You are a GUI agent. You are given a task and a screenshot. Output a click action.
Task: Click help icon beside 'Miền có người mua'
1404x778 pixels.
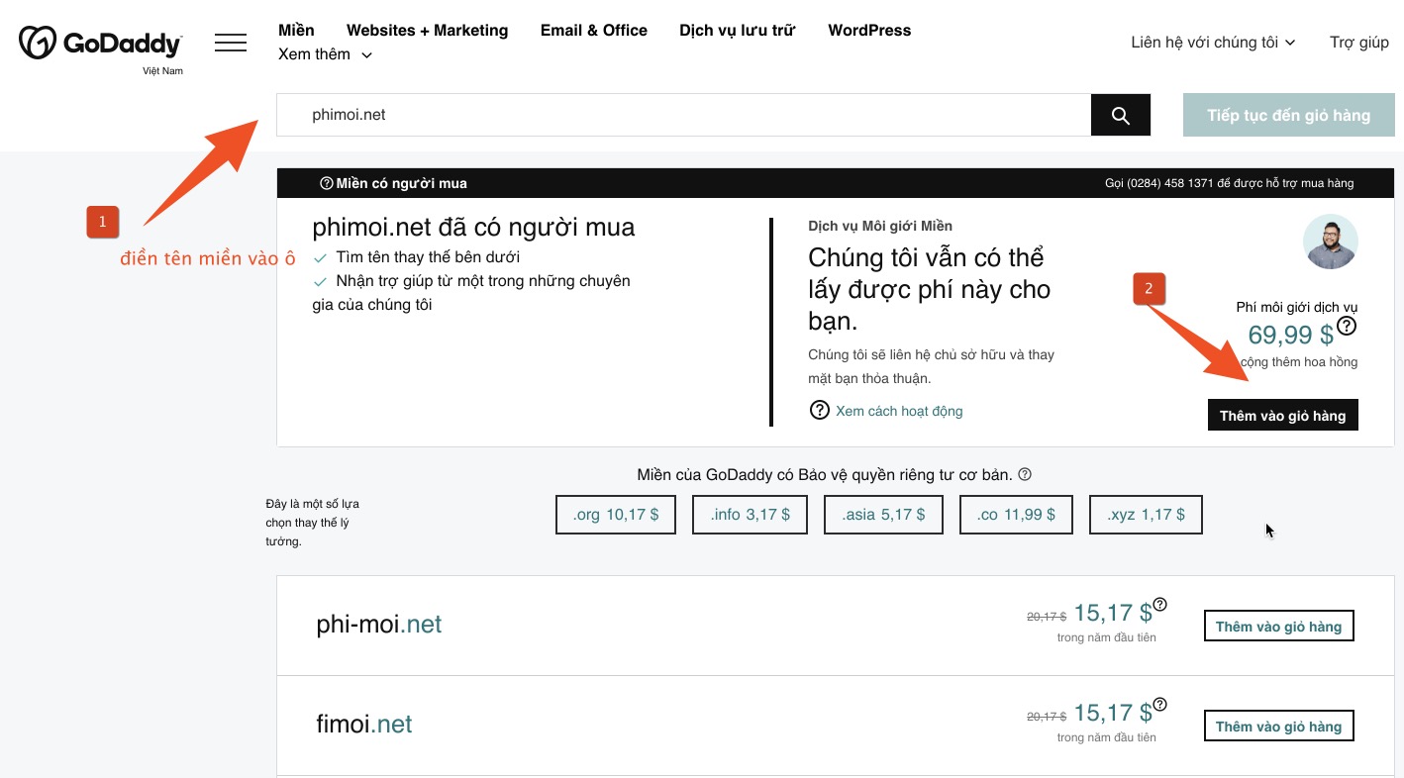(326, 183)
